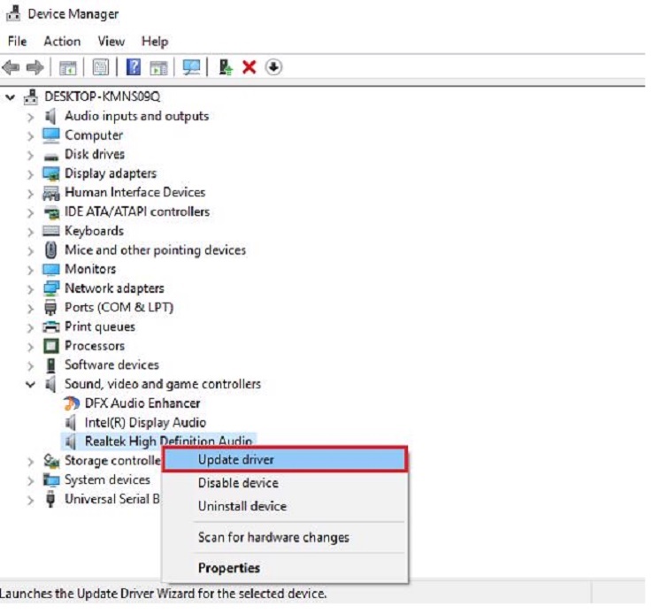Expand the Display adapters category
Screen dimensions: 668x614
click(30, 174)
